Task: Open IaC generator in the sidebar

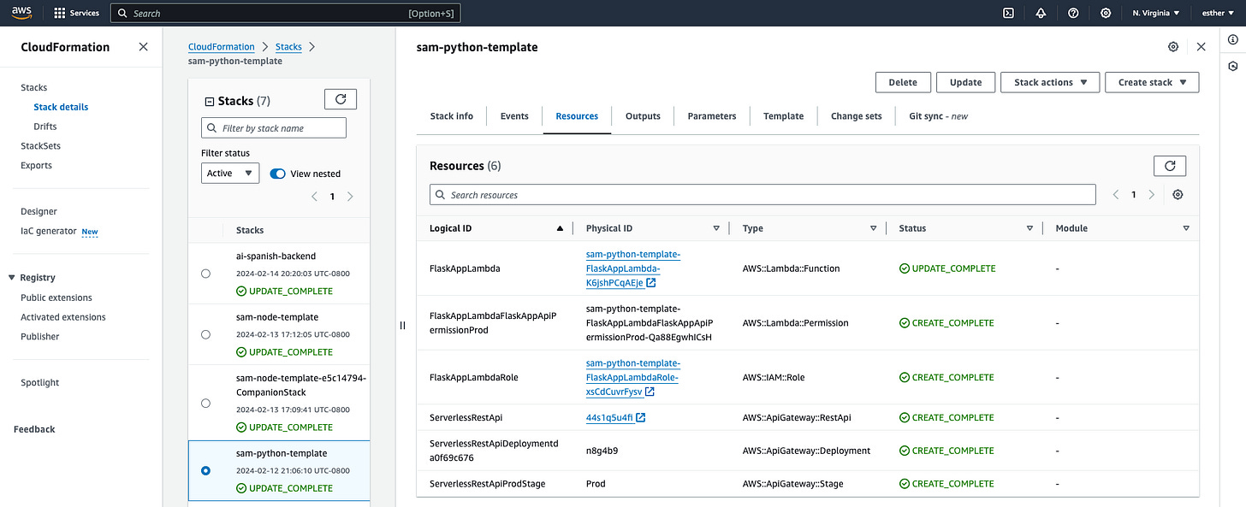Action: point(49,231)
